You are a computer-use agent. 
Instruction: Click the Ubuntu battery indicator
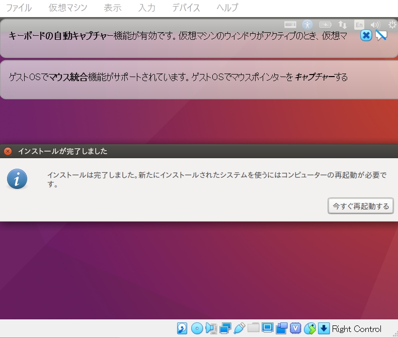coord(325,25)
